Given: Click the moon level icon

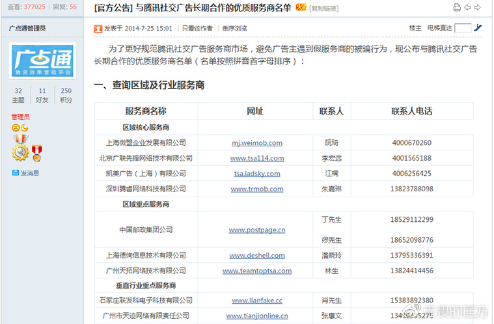Looking at the screenshot, I should [24, 128].
